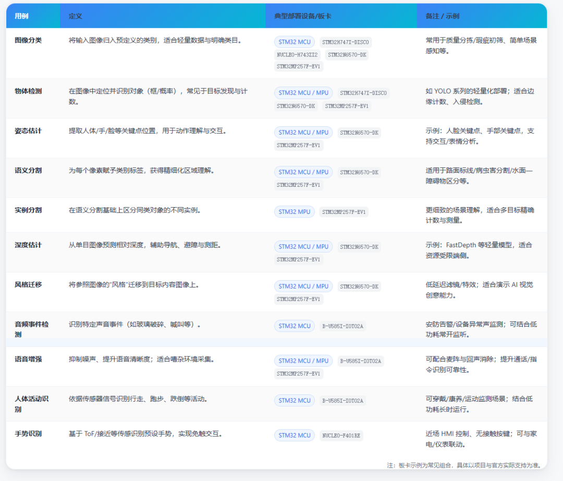Click B-U585I-IOT02A chip in 人体活动识别 row
The height and width of the screenshot is (481, 563).
(x=343, y=401)
